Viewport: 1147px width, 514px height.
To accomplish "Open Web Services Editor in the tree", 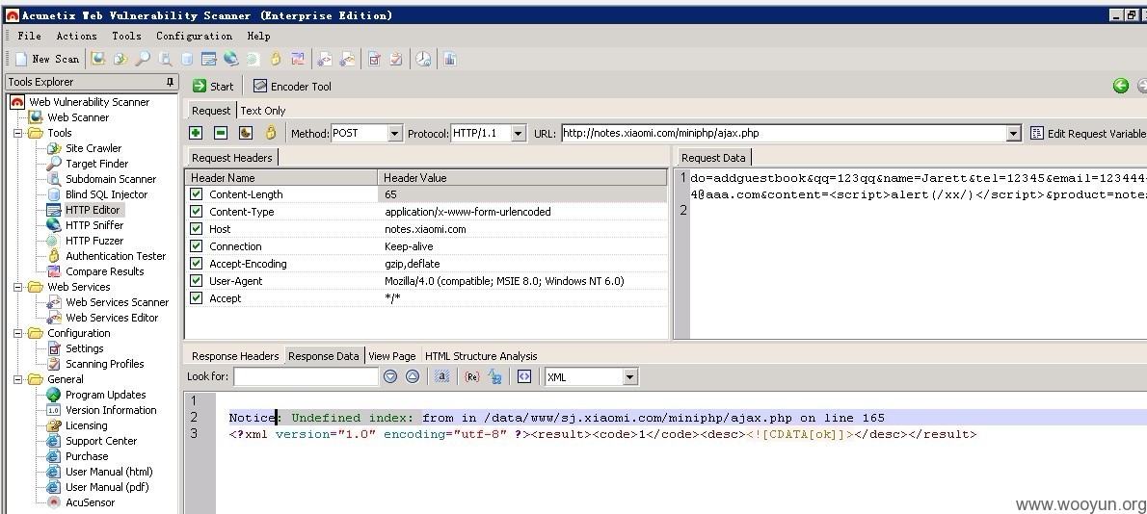I will [x=112, y=318].
